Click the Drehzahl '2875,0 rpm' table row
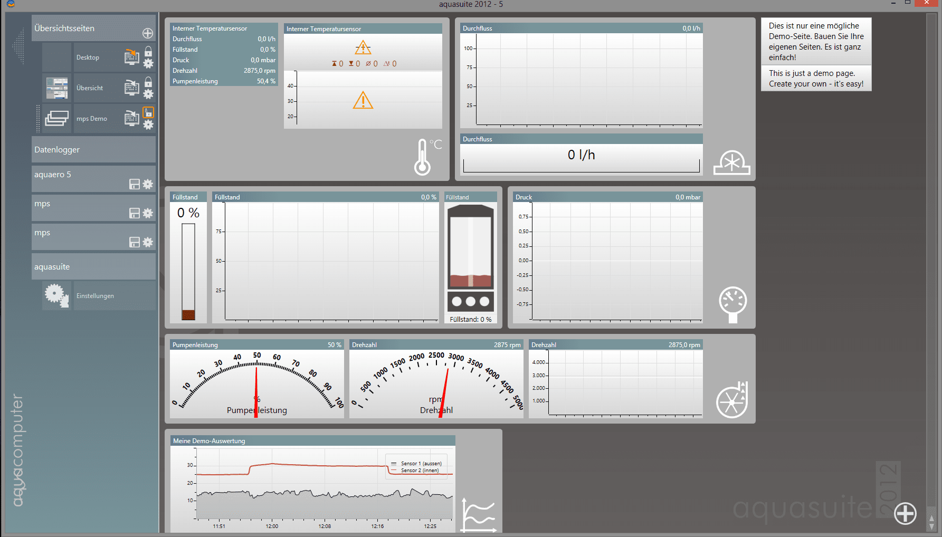The image size is (942, 537). (x=224, y=70)
